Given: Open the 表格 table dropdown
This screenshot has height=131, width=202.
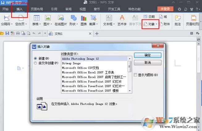Looking at the screenshot, I should pos(40,24).
